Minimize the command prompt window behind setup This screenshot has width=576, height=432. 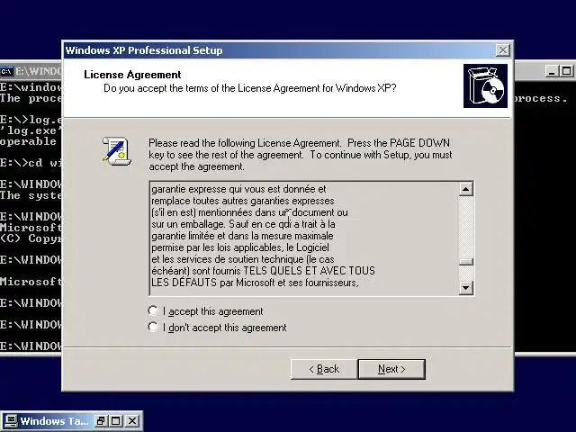pos(551,71)
